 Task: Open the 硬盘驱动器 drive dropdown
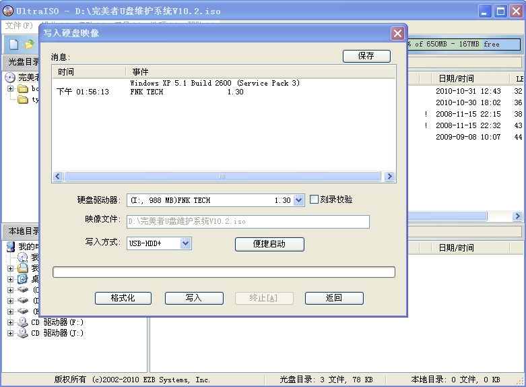(298, 200)
